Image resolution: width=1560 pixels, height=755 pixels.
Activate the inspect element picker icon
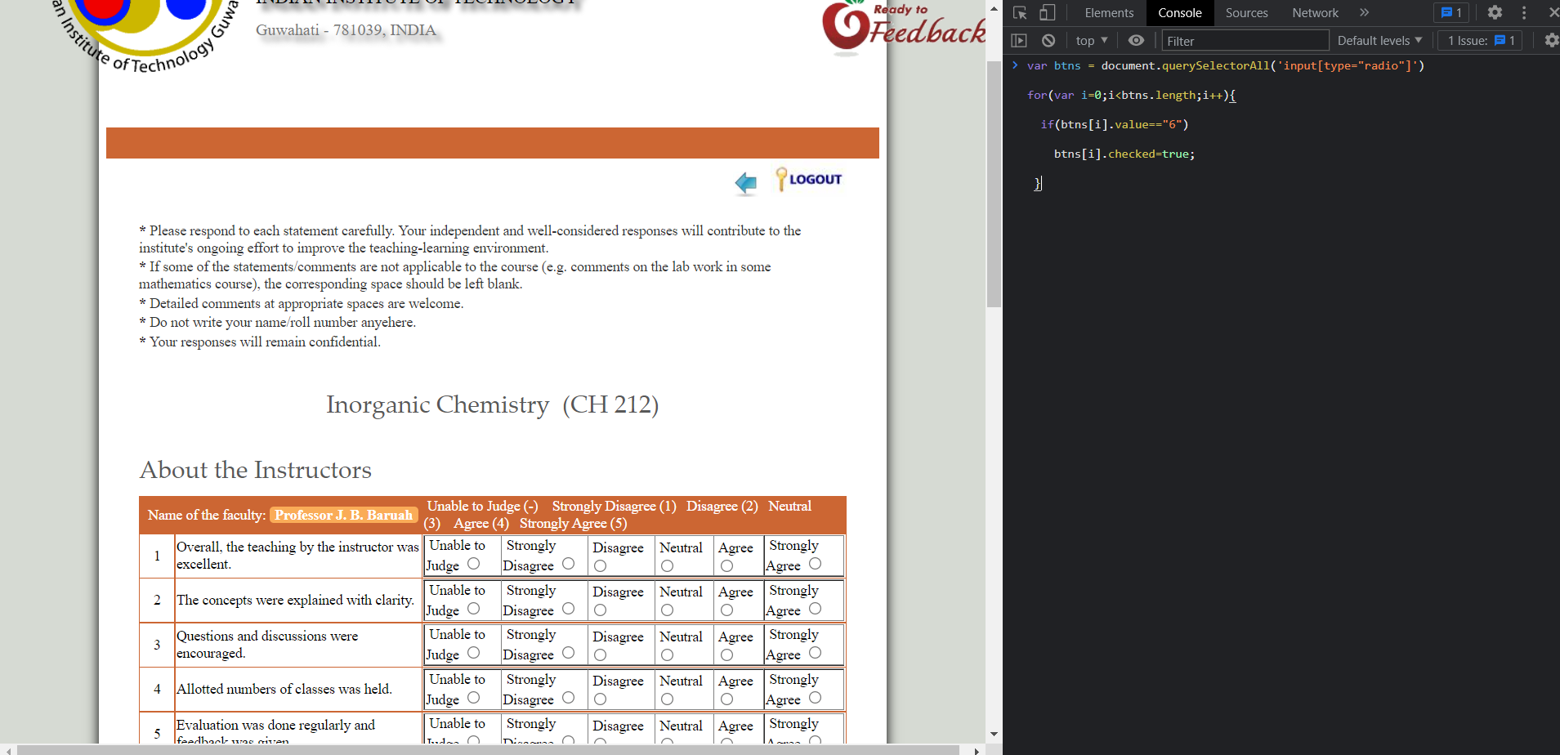[x=1020, y=12]
